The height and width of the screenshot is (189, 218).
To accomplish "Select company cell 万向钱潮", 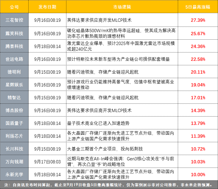I will 14,162.
